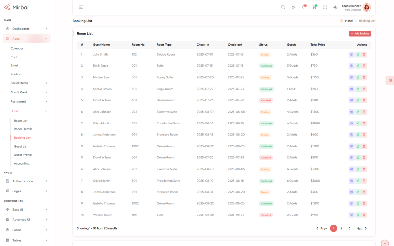Open the search icon in header
This screenshot has width=394, height=246.
283,7
